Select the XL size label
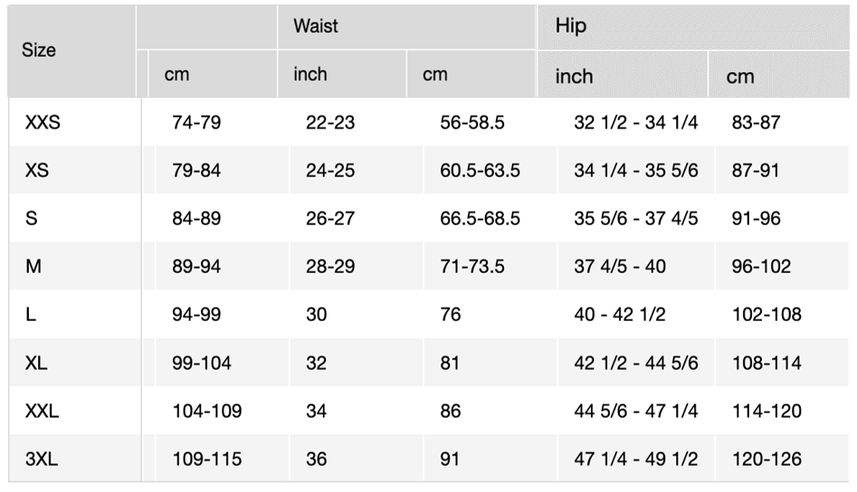Image resolution: width=857 pixels, height=492 pixels. (36, 364)
